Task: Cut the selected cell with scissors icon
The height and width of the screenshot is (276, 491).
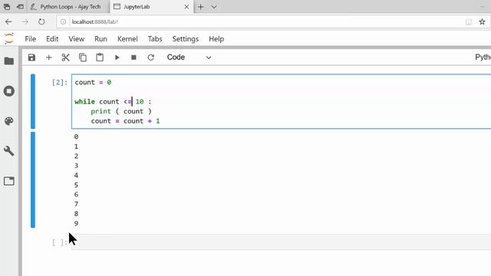Action: point(65,58)
